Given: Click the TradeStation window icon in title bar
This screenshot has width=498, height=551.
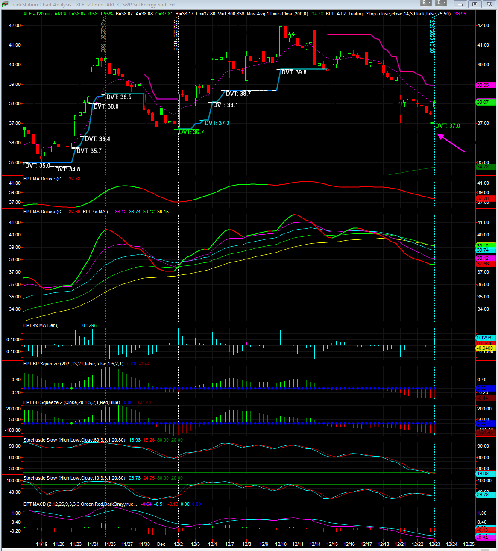Looking at the screenshot, I should point(5,4).
